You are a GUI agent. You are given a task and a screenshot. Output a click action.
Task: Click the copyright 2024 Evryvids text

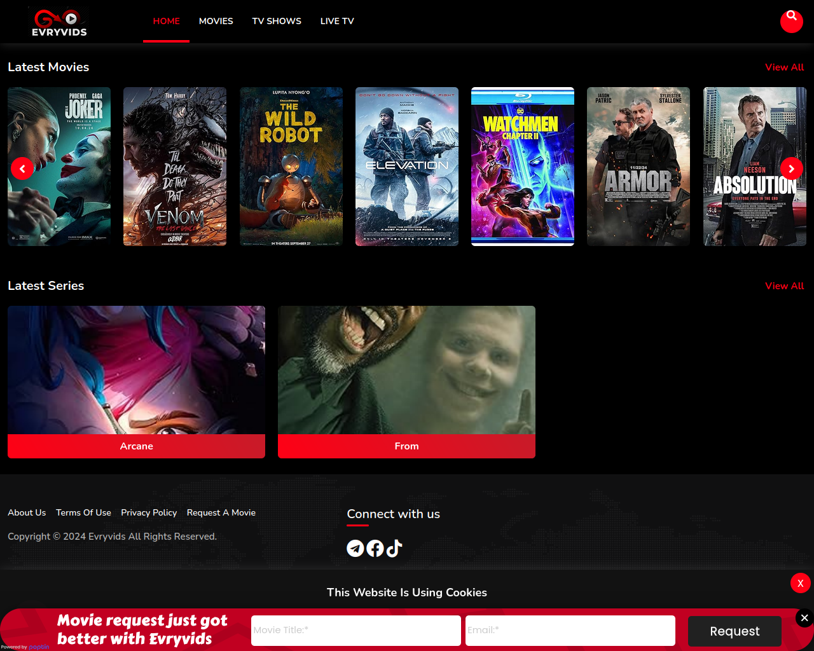click(112, 537)
